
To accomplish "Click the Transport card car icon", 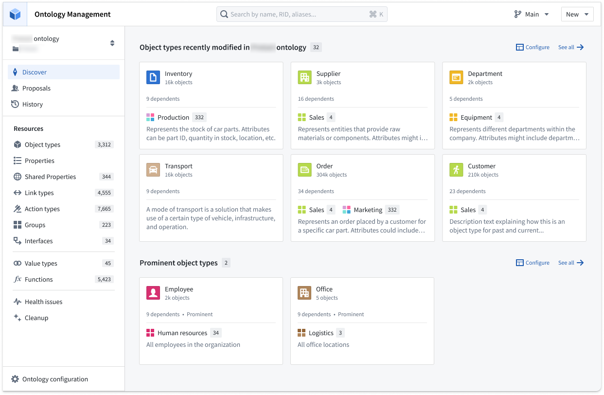I will [x=153, y=170].
